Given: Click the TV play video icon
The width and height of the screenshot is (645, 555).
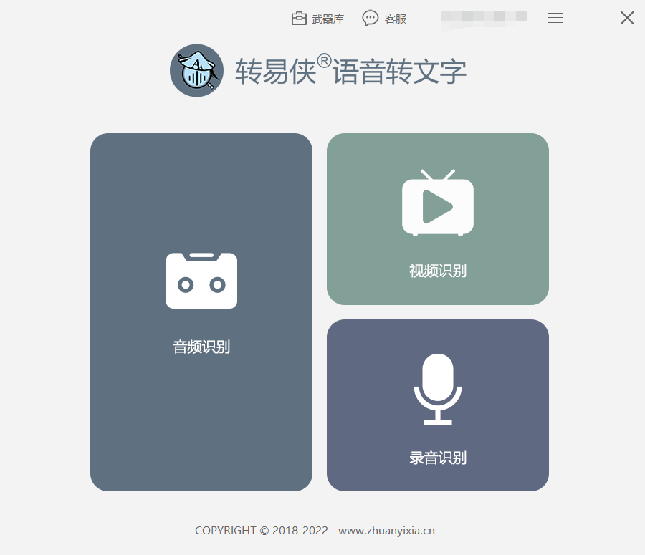Looking at the screenshot, I should click(438, 202).
